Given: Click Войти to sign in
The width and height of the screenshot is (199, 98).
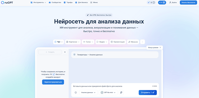Looking at the screenshot, I should point(173,3).
